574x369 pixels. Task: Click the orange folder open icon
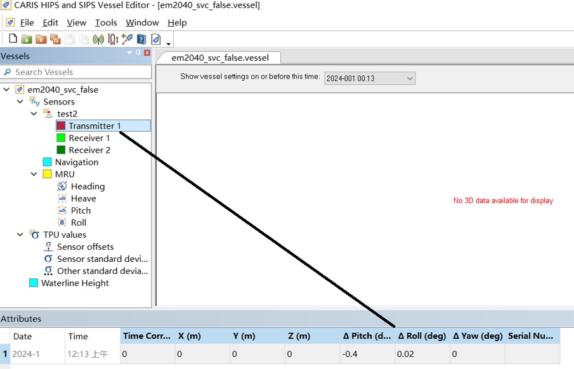[x=41, y=39]
